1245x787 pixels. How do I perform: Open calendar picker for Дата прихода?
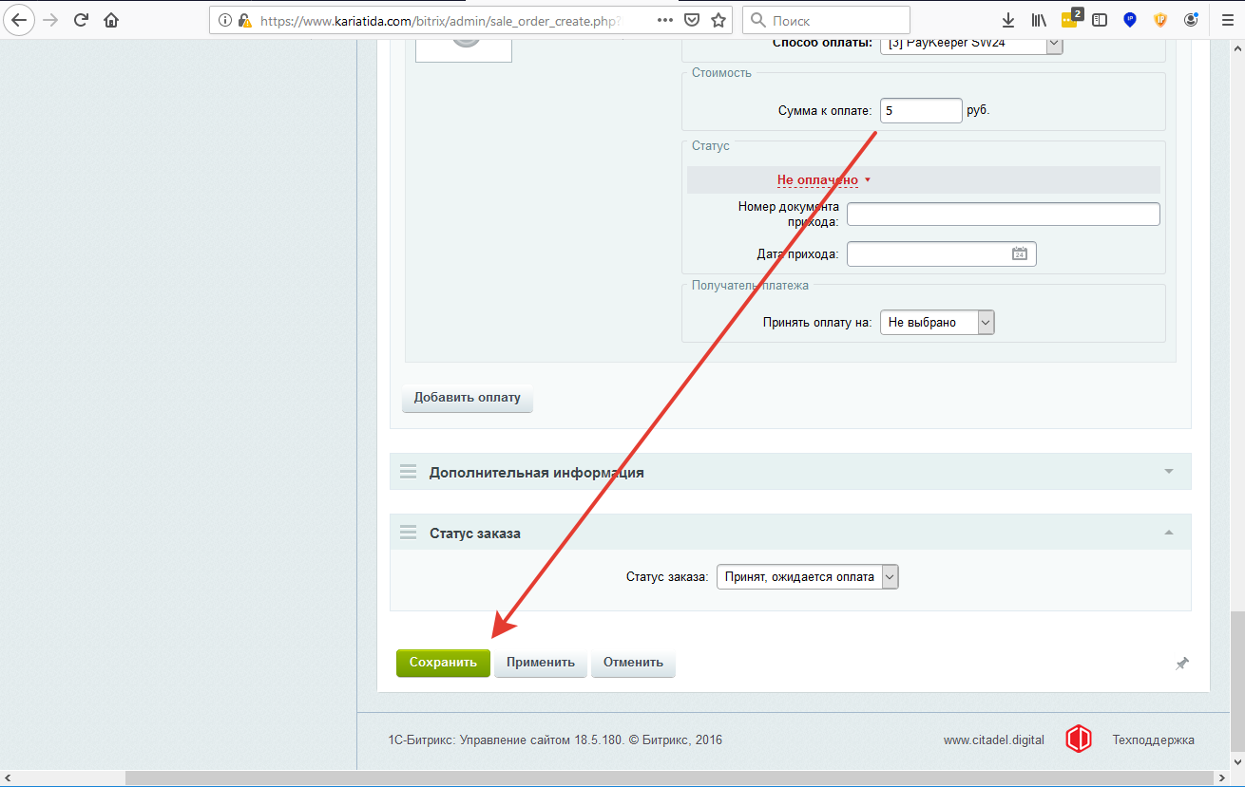1019,254
